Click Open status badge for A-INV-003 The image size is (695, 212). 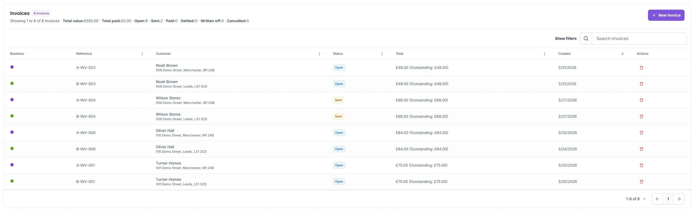[x=339, y=68]
